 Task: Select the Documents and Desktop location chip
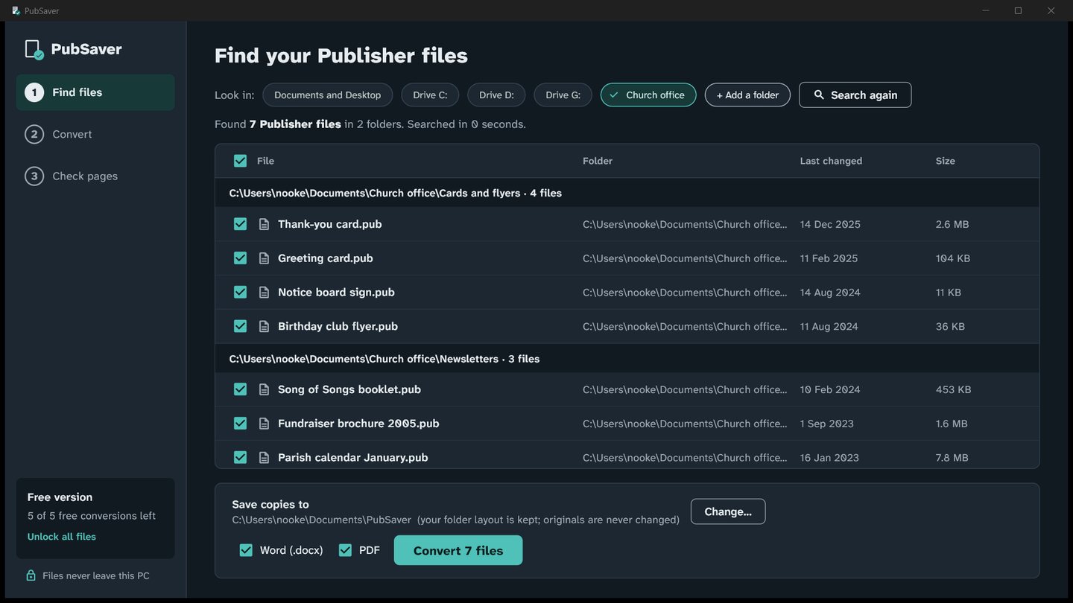click(328, 95)
